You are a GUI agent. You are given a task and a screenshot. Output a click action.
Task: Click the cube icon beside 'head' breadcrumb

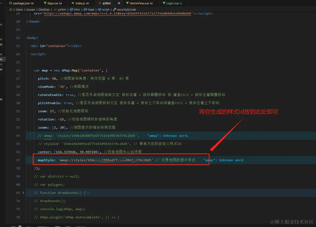pyautogui.click(x=85, y=10)
